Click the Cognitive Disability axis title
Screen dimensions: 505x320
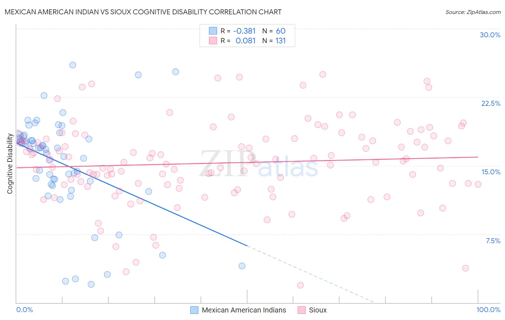pyautogui.click(x=10, y=164)
